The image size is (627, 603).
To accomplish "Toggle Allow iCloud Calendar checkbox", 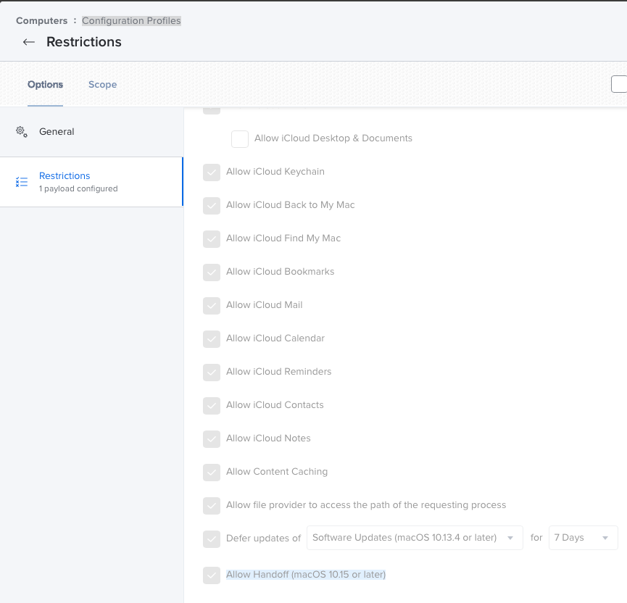I will click(x=212, y=339).
